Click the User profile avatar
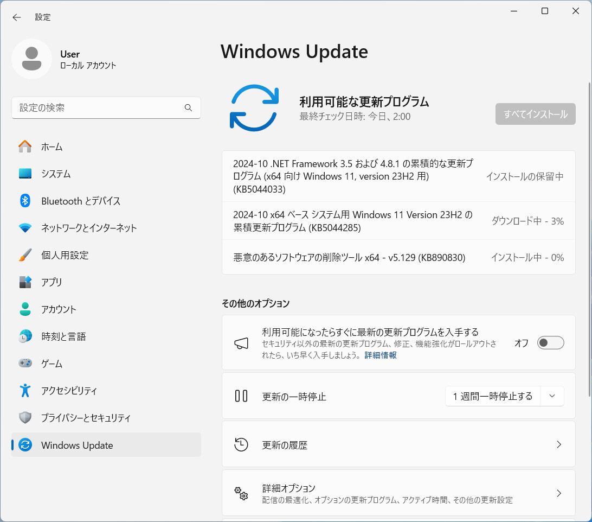Image resolution: width=592 pixels, height=522 pixels. (x=31, y=59)
